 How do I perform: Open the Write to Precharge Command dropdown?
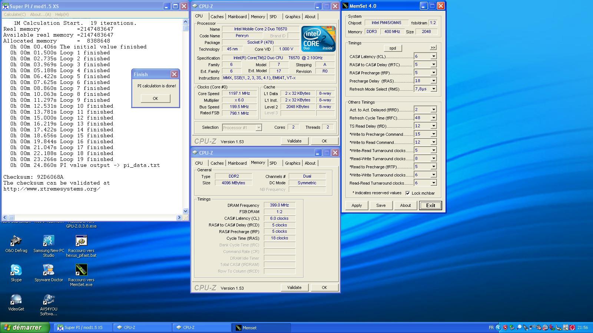[433, 134]
